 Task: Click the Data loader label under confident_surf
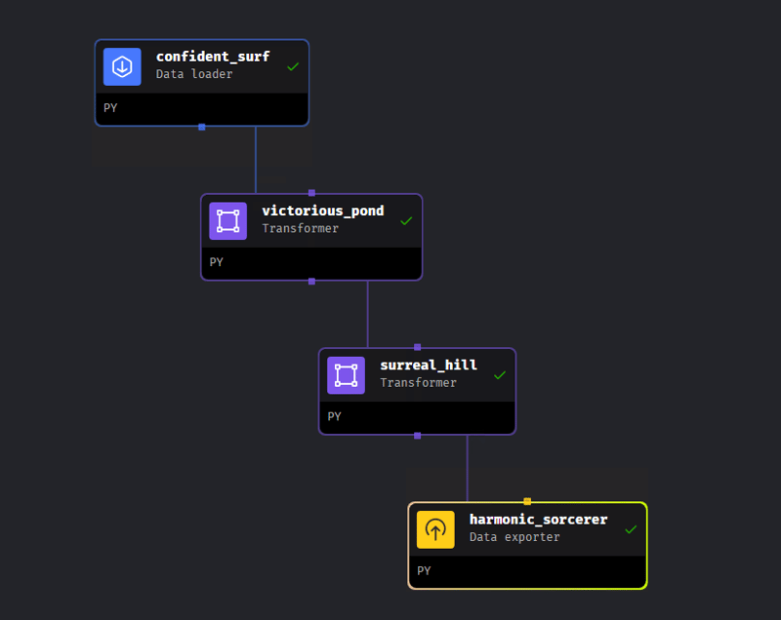coord(194,74)
